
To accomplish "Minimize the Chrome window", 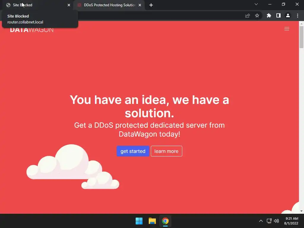I will [x=270, y=4].
